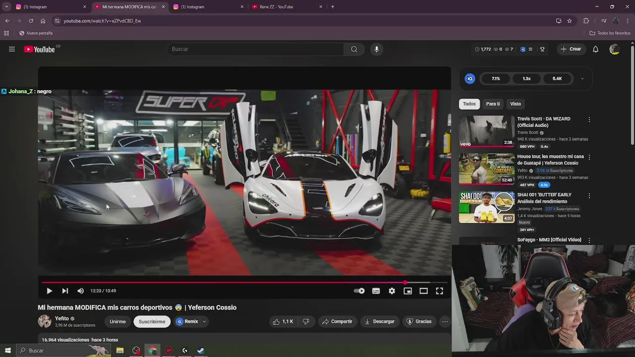Enter fullscreen mode
The image size is (635, 357).
click(440, 291)
